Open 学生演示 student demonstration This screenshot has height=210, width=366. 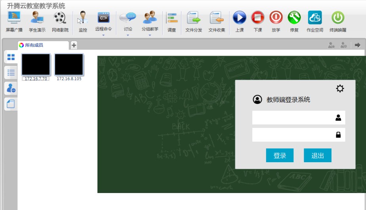37,18
